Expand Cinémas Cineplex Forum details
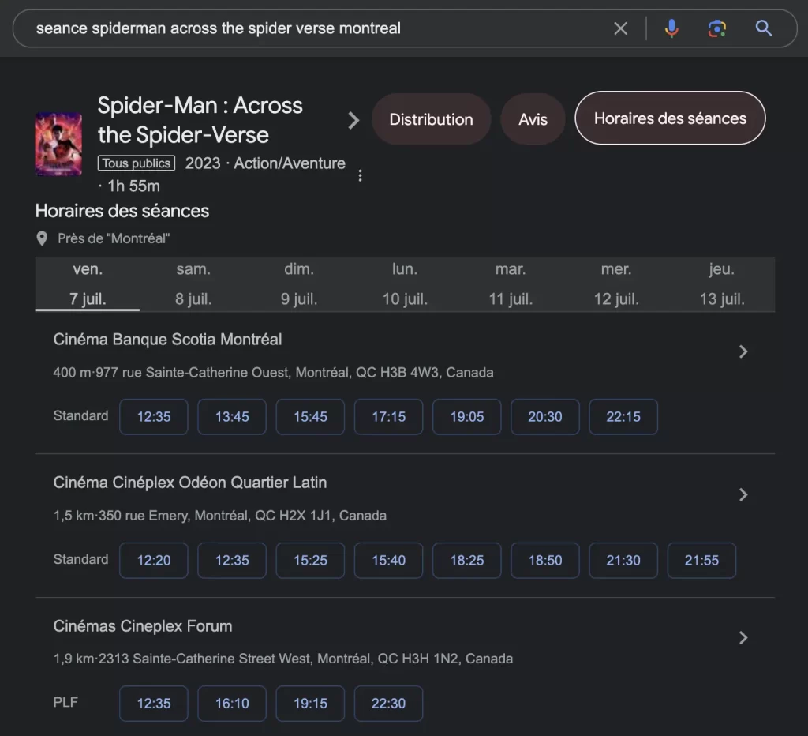Image resolution: width=808 pixels, height=736 pixels. (x=743, y=637)
